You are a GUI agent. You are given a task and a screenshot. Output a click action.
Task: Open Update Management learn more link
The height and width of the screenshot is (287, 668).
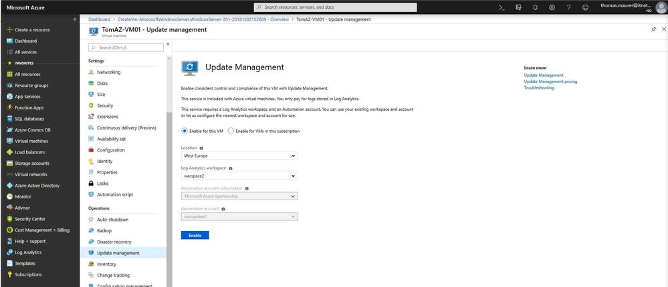point(544,75)
